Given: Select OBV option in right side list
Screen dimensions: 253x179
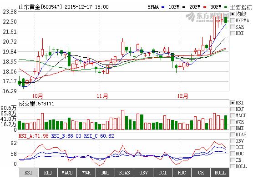Looking at the screenshot, I should [233, 141].
